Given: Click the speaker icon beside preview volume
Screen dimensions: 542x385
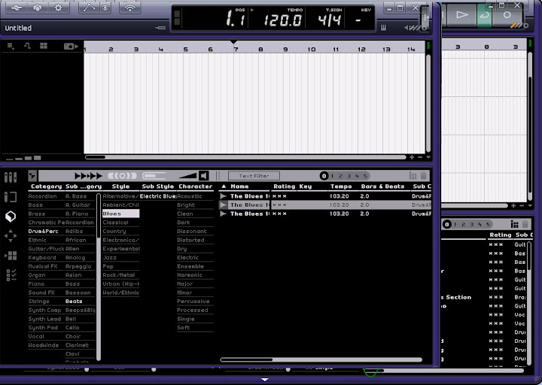Looking at the screenshot, I should tap(203, 176).
